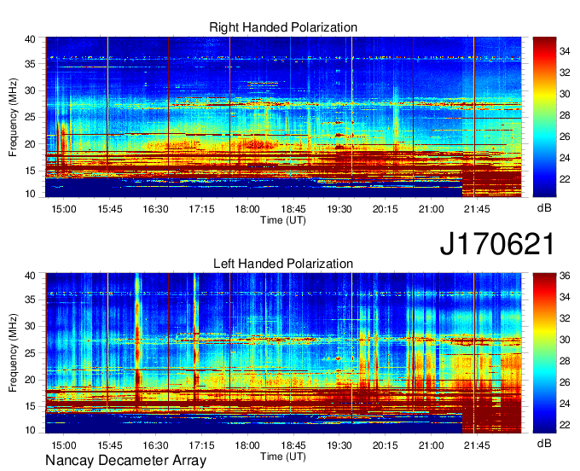Click the 35 MHz tick of Right Handed plot
The image size is (580, 471).
pos(31,64)
